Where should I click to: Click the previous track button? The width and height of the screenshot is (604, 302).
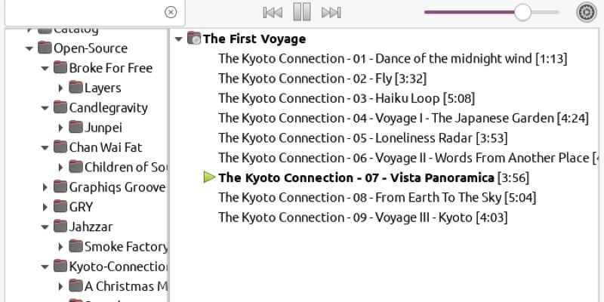pyautogui.click(x=273, y=12)
